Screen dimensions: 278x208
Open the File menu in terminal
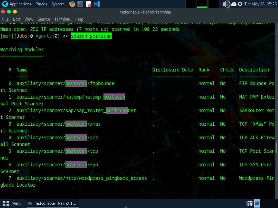[5, 19]
